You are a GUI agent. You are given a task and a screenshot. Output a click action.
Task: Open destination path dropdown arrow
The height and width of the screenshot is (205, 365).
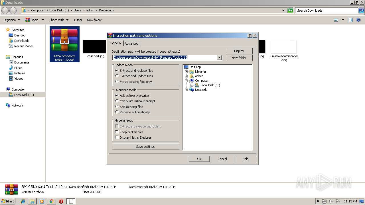219,58
